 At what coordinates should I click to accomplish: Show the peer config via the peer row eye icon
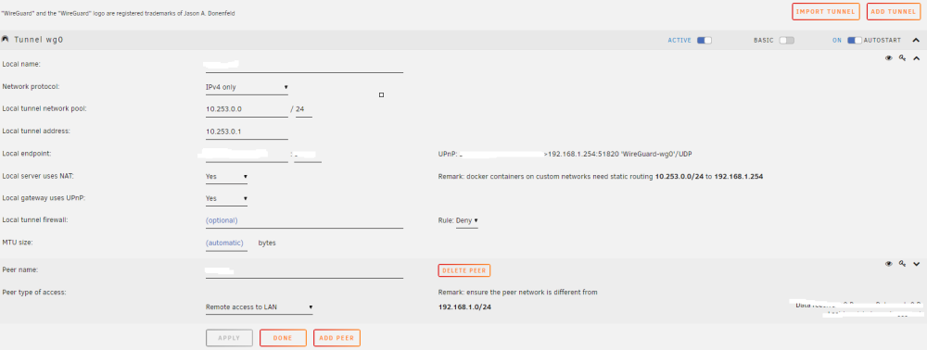pyautogui.click(x=888, y=265)
